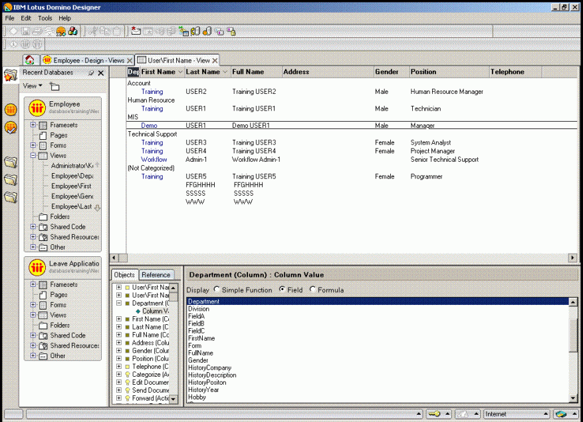Collapse Views under Employee database

(33, 155)
